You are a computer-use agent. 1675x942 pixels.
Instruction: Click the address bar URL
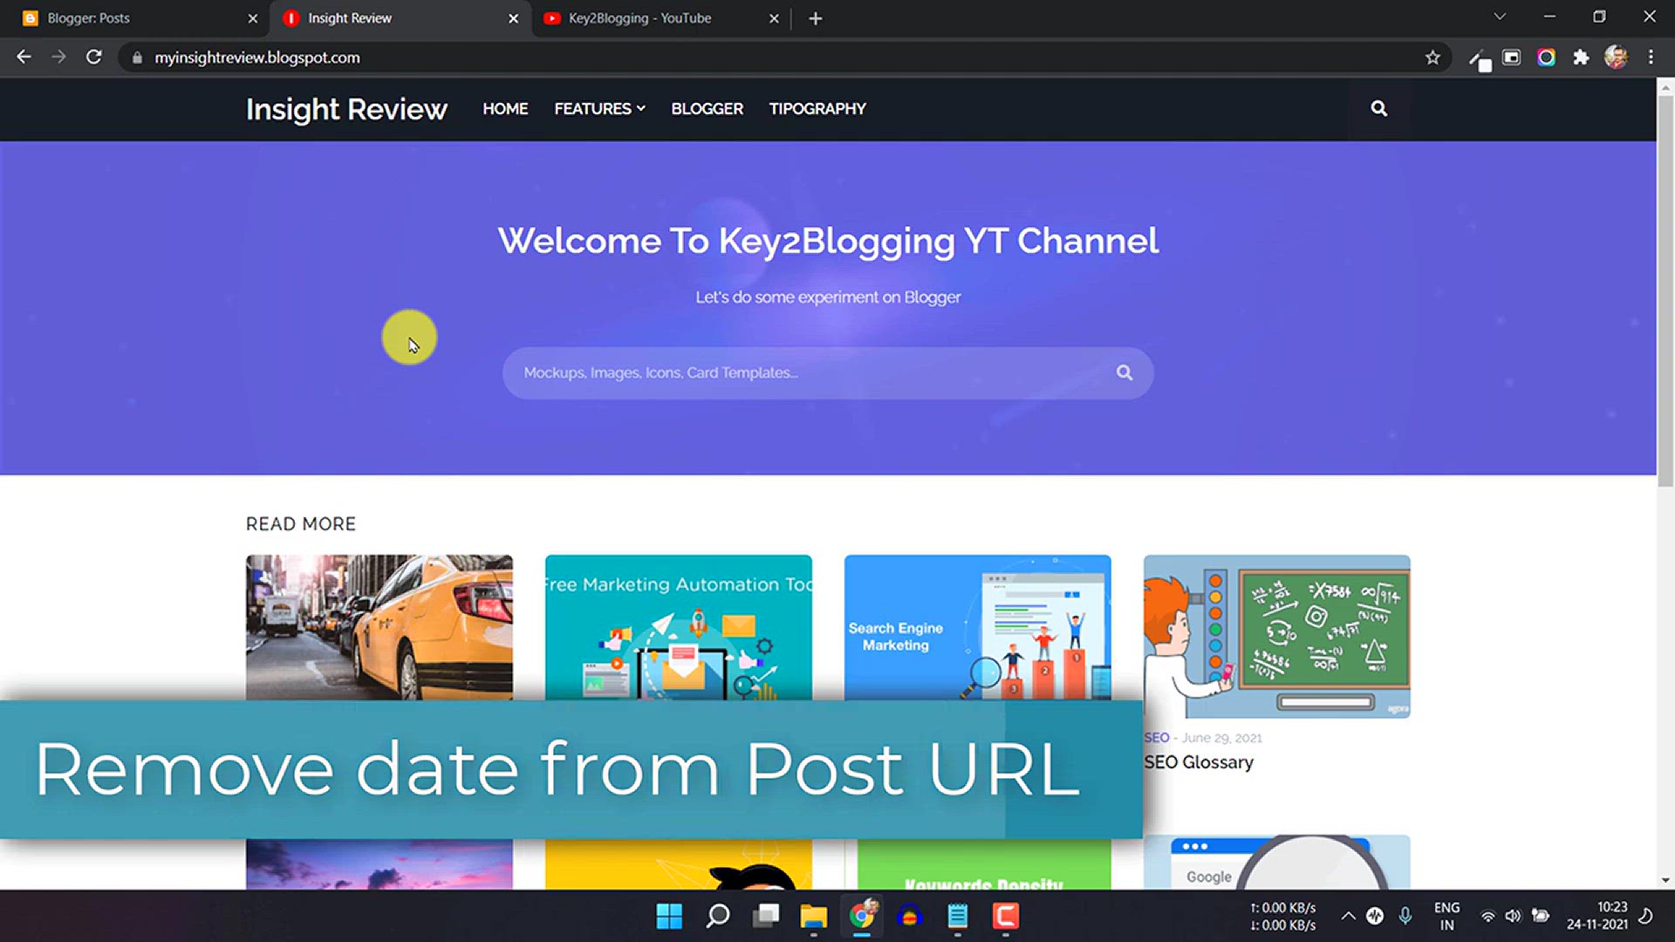pyautogui.click(x=257, y=58)
